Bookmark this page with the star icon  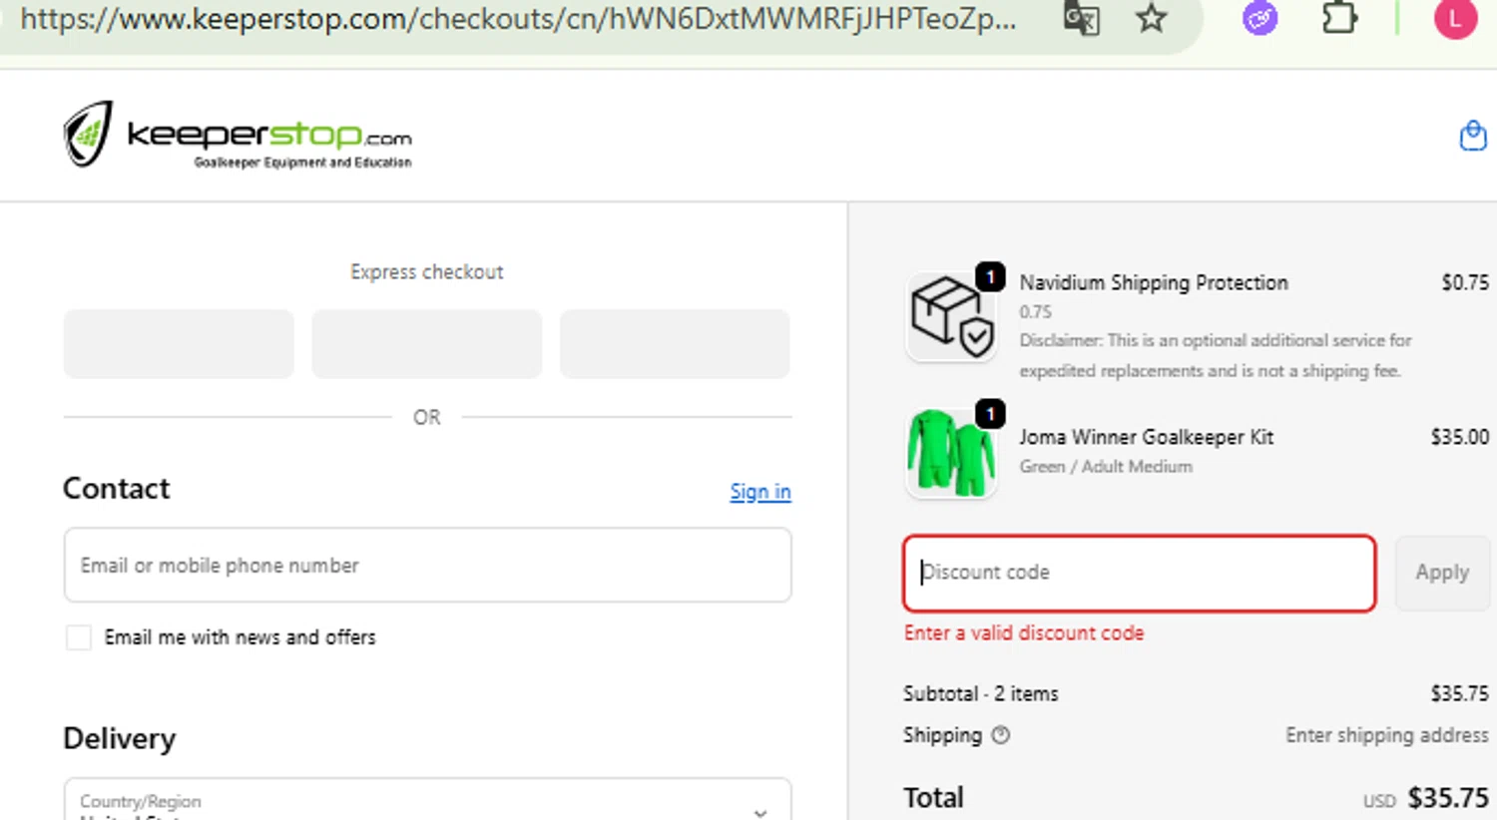[1152, 18]
